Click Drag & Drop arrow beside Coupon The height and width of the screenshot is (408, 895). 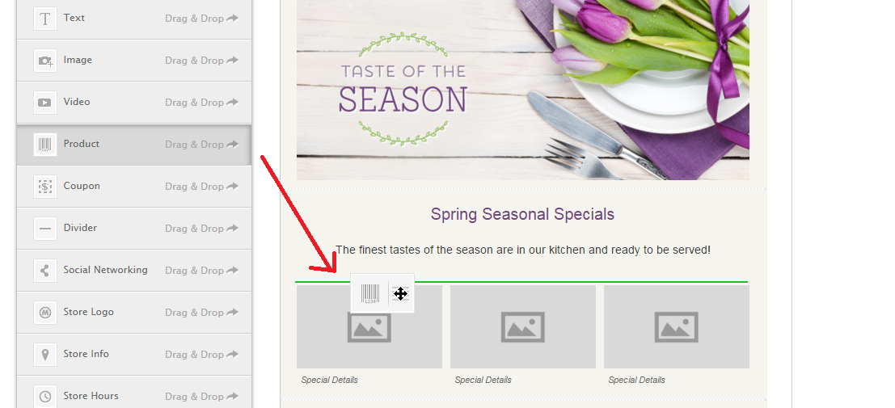pos(232,186)
